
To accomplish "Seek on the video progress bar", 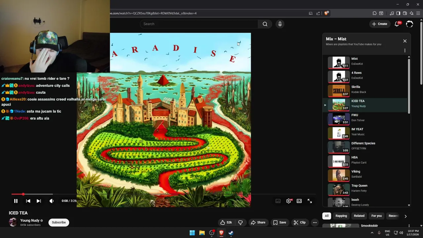I will click(164, 194).
